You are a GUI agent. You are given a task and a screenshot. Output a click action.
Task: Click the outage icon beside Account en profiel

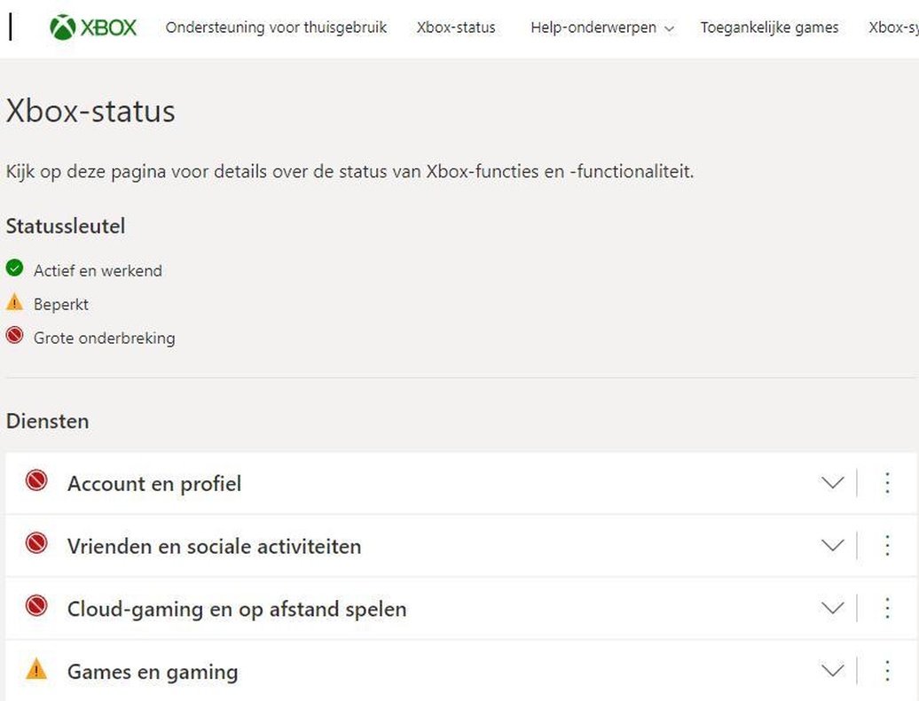(x=36, y=481)
